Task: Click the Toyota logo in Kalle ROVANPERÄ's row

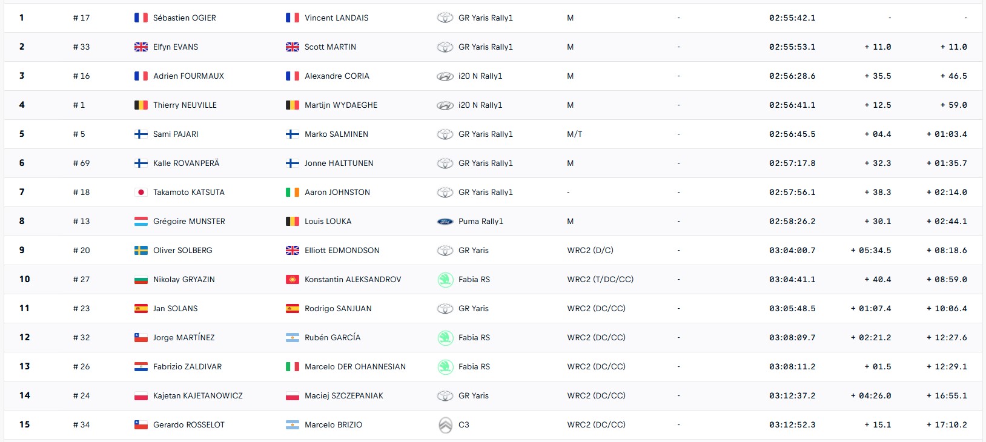Action: tap(445, 163)
